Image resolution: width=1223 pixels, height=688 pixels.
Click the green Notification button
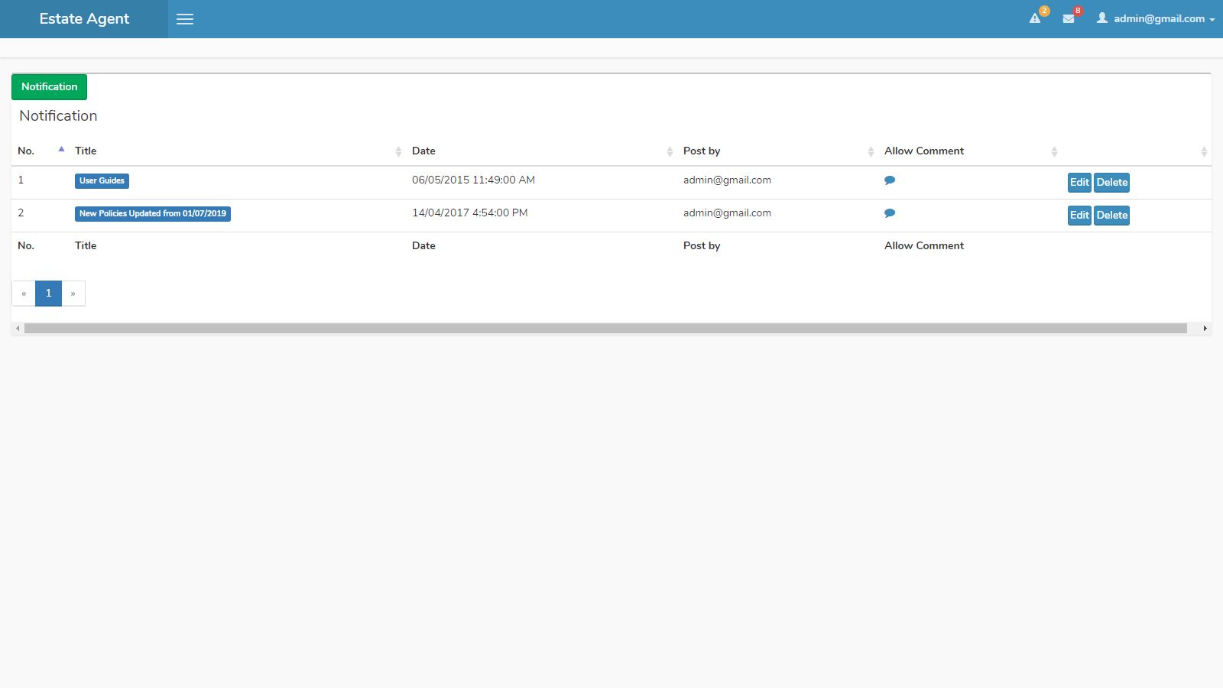(x=50, y=87)
